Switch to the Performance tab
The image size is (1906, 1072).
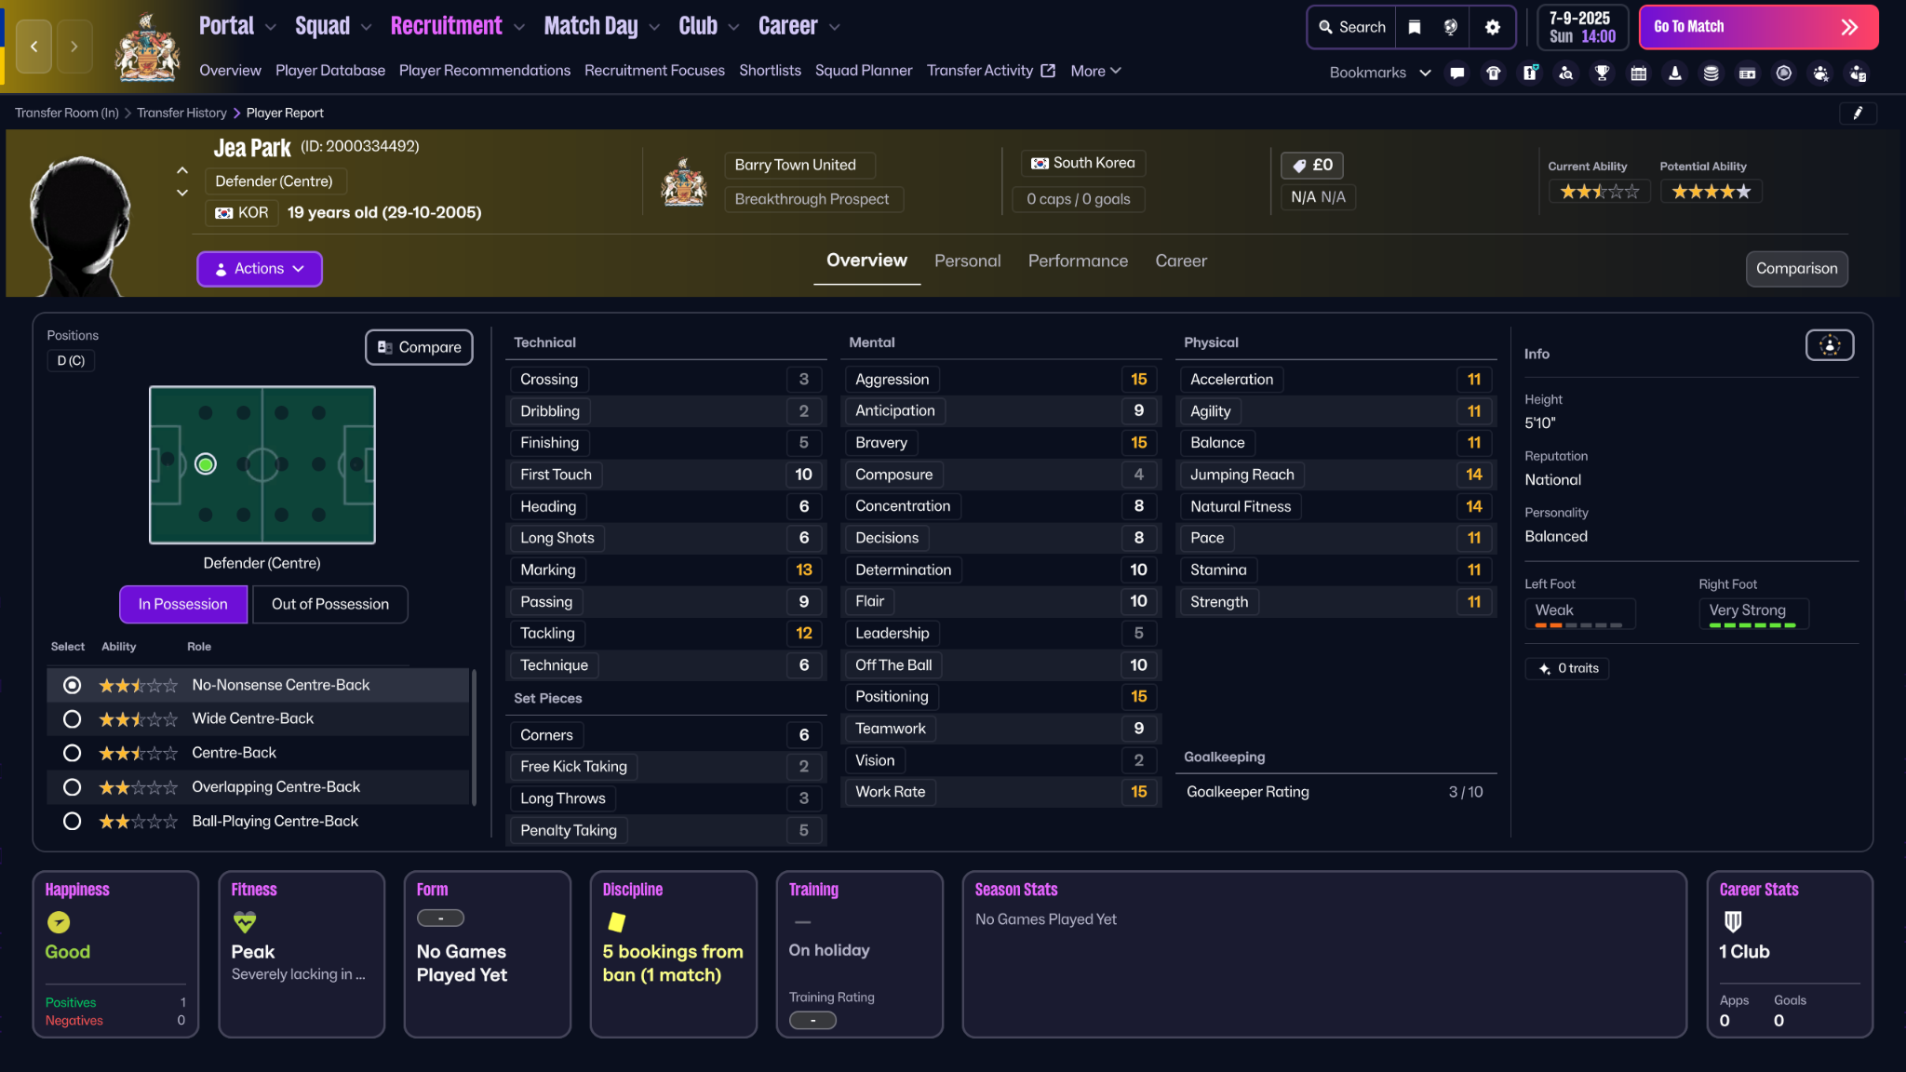[x=1078, y=261]
